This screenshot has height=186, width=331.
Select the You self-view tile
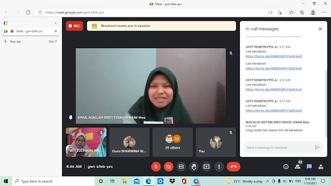(x=216, y=143)
